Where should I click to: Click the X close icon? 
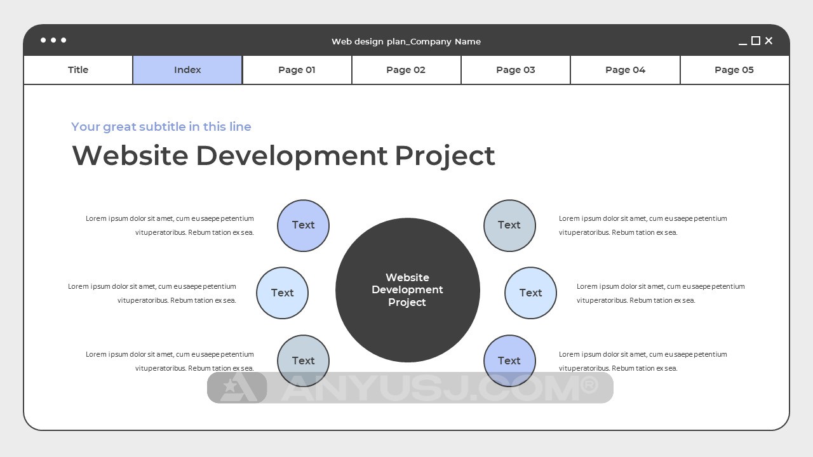coord(769,41)
